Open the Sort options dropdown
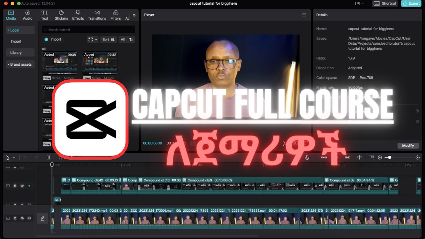Image resolution: width=425 pixels, height=239 pixels. coord(109,40)
